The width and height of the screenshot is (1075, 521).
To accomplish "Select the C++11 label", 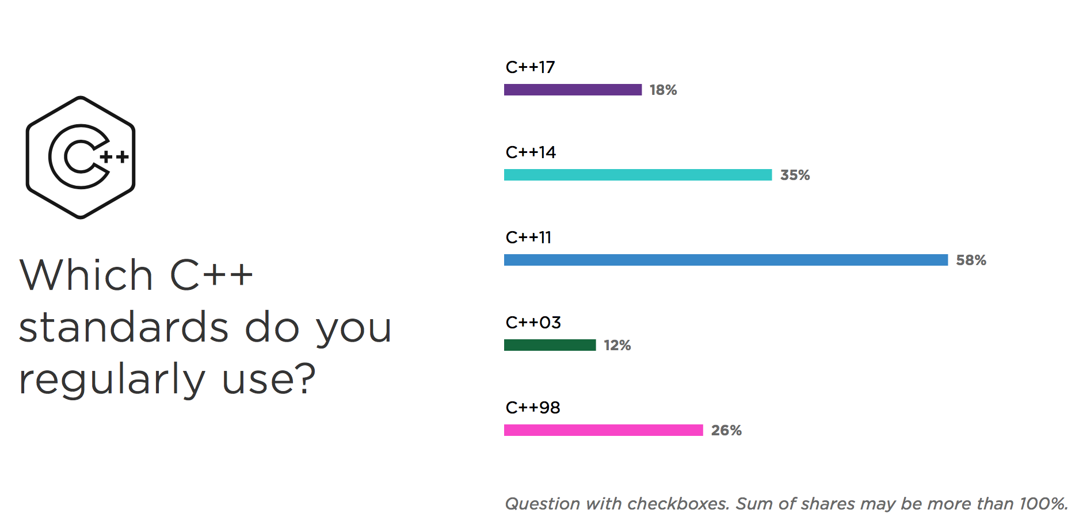I will [x=528, y=237].
